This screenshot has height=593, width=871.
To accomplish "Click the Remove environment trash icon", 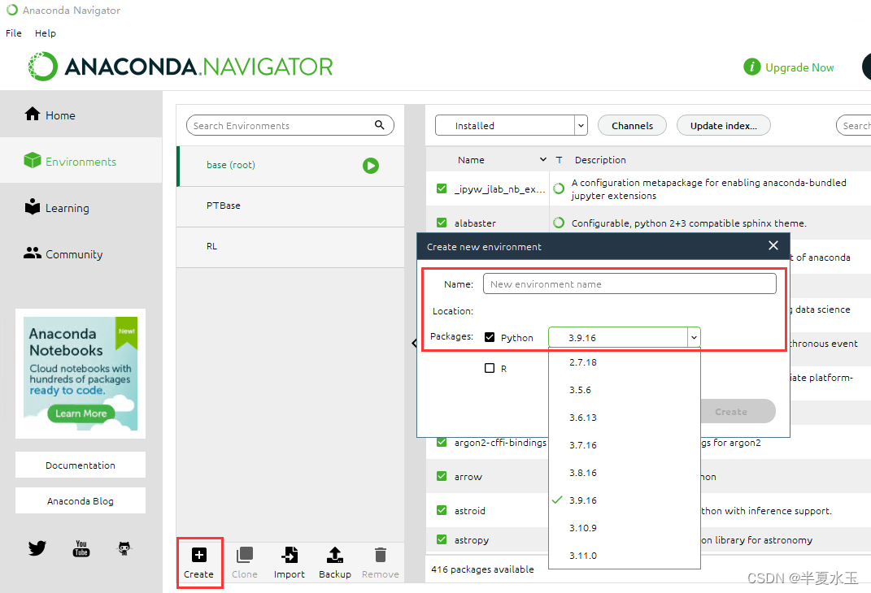I will click(381, 555).
